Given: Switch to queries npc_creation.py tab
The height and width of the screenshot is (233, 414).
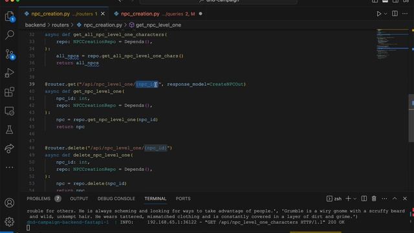Looking at the screenshot, I should tap(158, 14).
